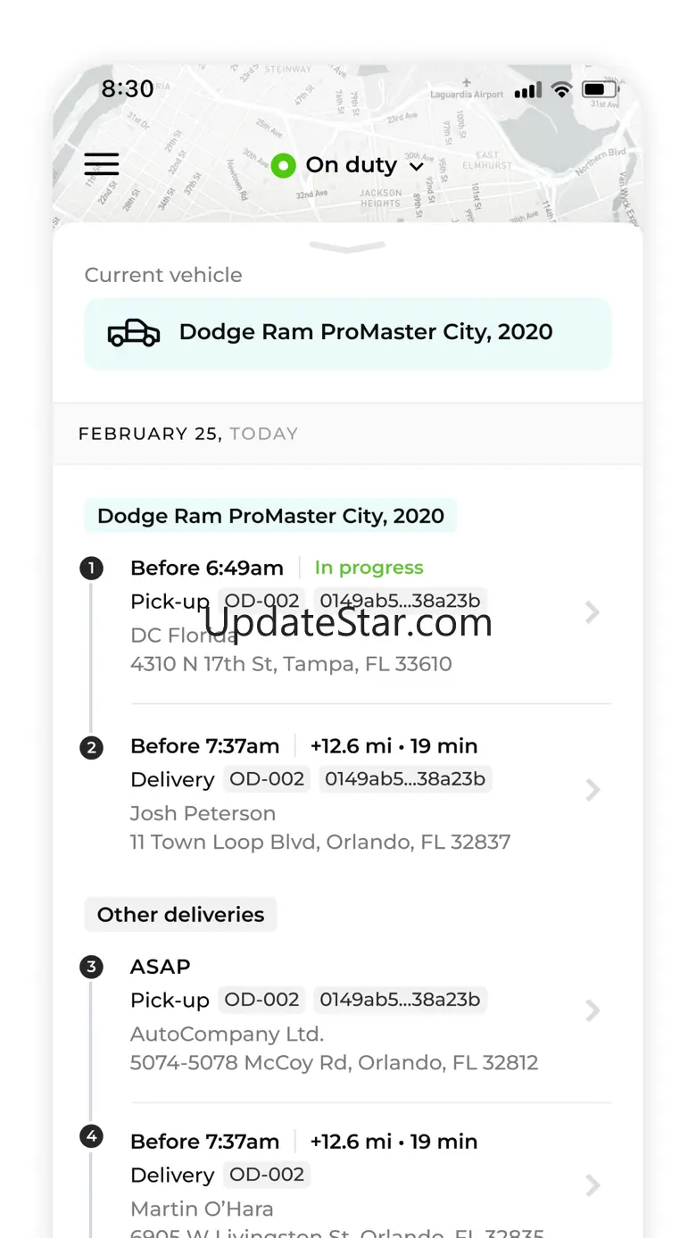Click the Dodge Ram ProMaster City route tag

tap(270, 516)
